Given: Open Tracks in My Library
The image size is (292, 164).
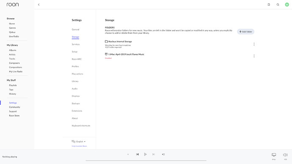Looking at the screenshot, I should coord(12,59).
